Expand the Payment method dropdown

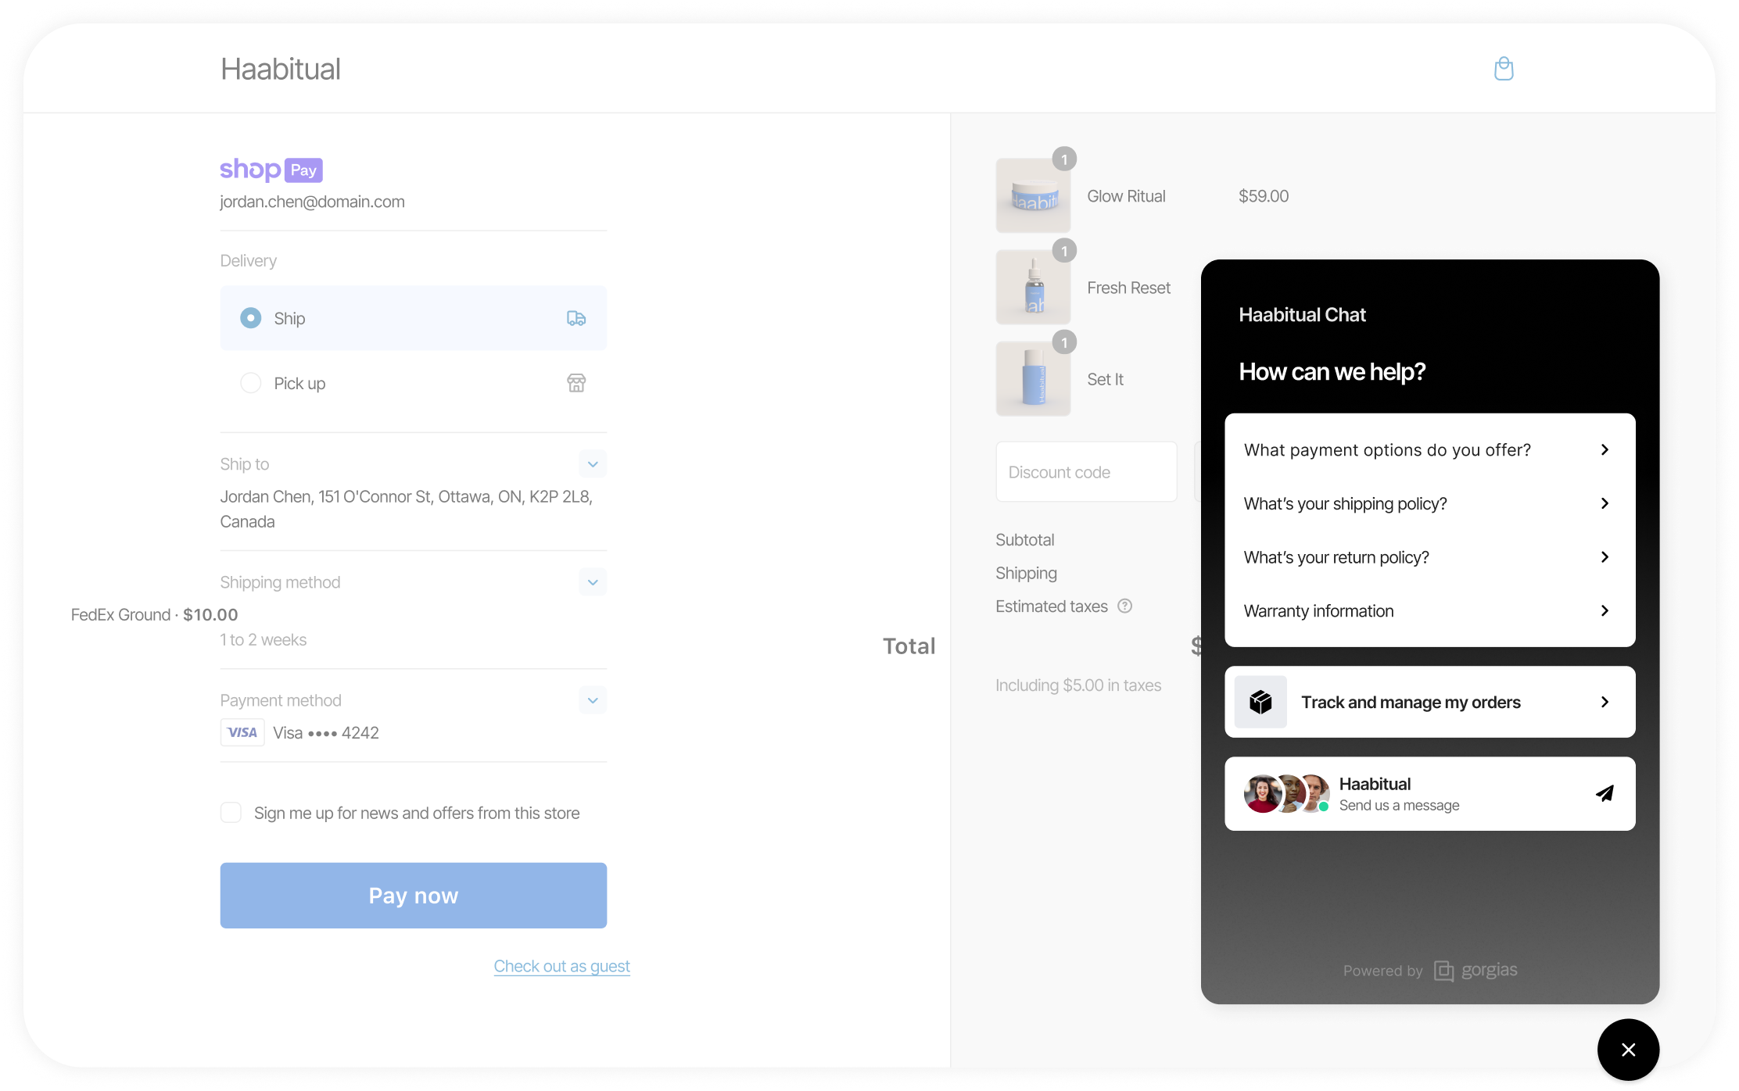coord(592,700)
